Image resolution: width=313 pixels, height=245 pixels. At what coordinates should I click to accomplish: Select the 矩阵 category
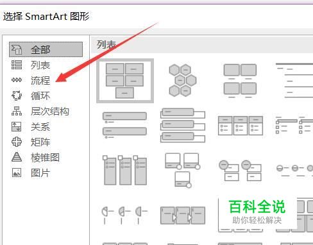[40, 142]
